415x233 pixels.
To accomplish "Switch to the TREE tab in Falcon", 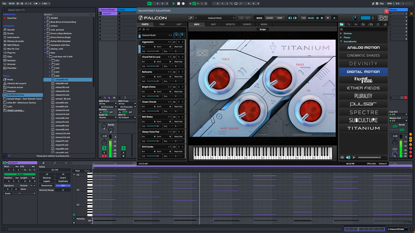I will pyautogui.click(x=162, y=25).
